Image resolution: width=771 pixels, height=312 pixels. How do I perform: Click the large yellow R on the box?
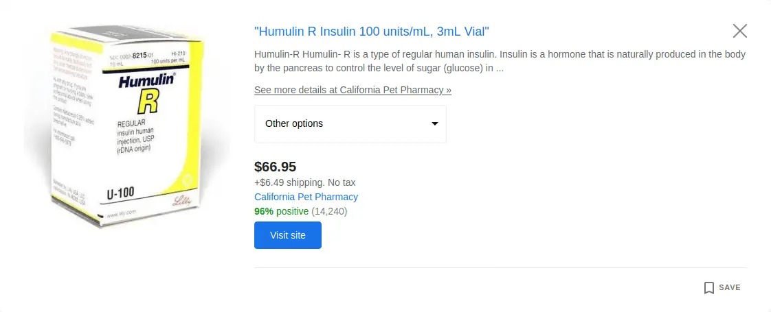point(148,103)
